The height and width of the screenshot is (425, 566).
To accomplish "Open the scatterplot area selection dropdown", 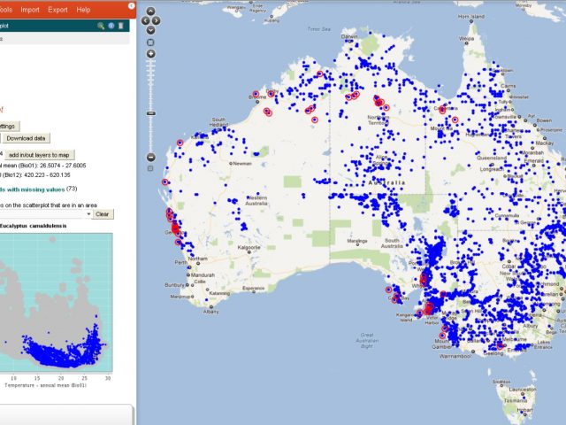I will pyautogui.click(x=88, y=214).
